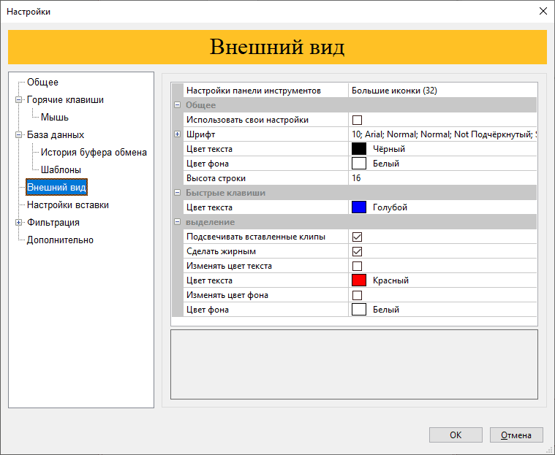Expand the 'Фильтрация' tree node

click(19, 223)
